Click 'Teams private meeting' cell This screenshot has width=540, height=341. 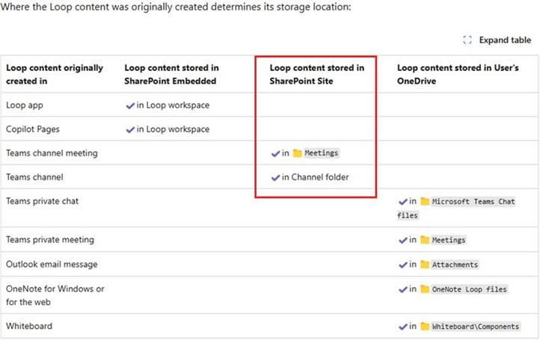(50, 240)
